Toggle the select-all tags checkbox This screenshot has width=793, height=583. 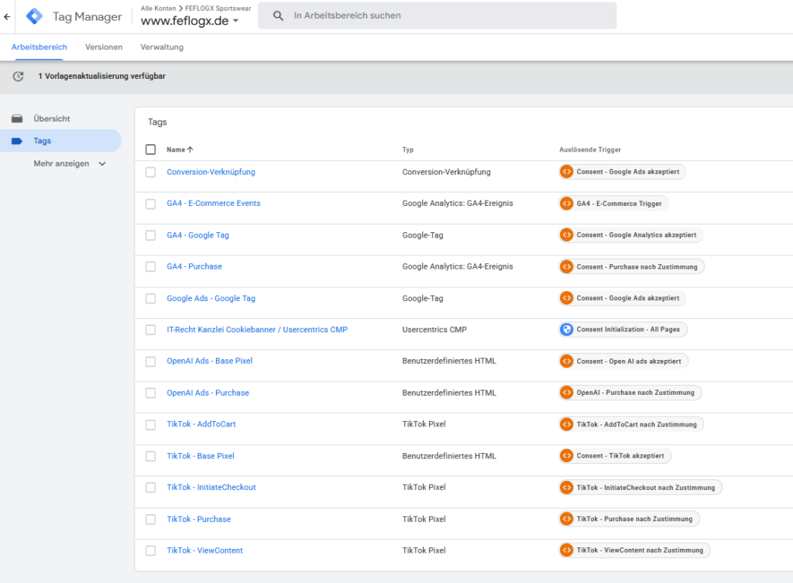151,149
